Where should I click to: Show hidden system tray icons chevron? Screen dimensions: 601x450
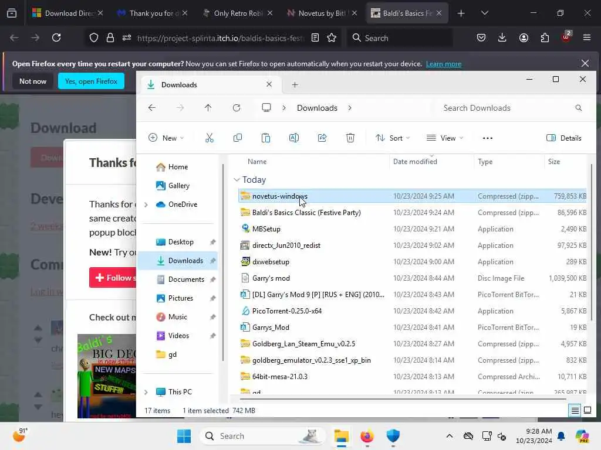click(x=450, y=436)
